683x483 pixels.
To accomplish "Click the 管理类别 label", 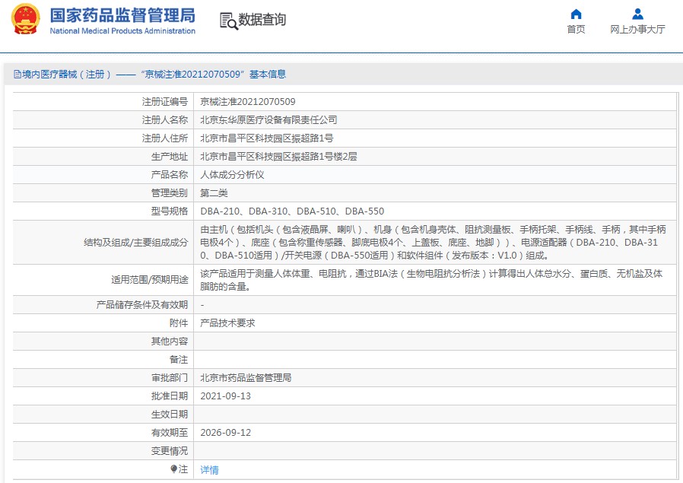I will [x=170, y=193].
